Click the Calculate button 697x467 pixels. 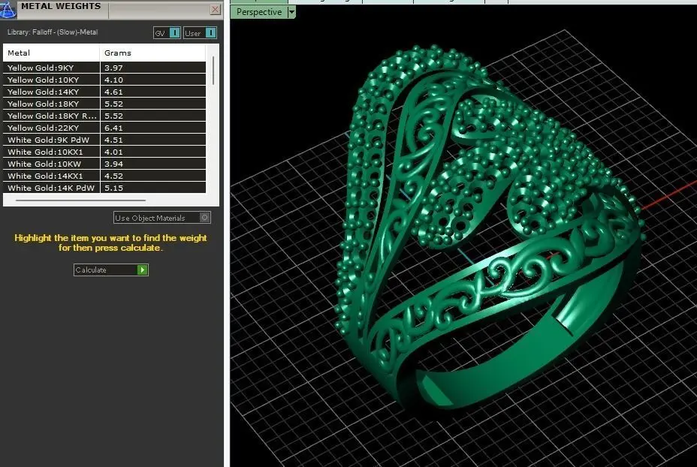point(110,270)
